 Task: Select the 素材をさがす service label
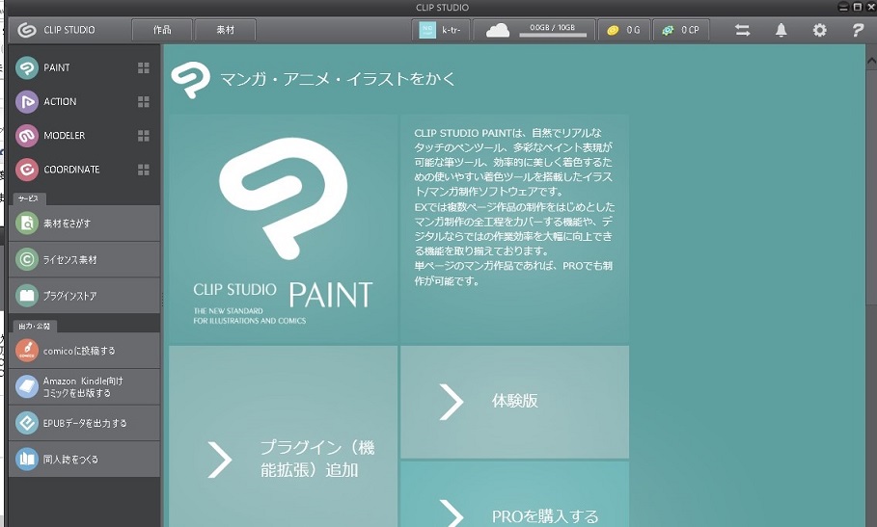tap(68, 224)
